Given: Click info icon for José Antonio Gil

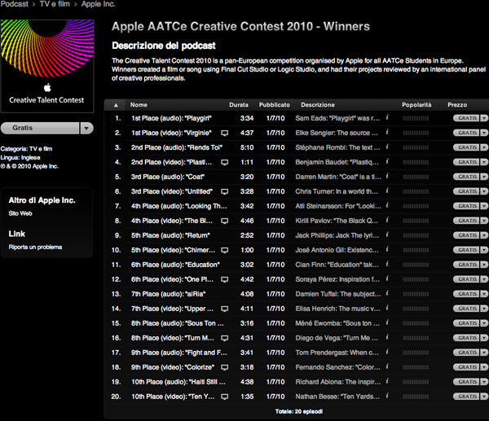Looking at the screenshot, I should pyautogui.click(x=387, y=249).
